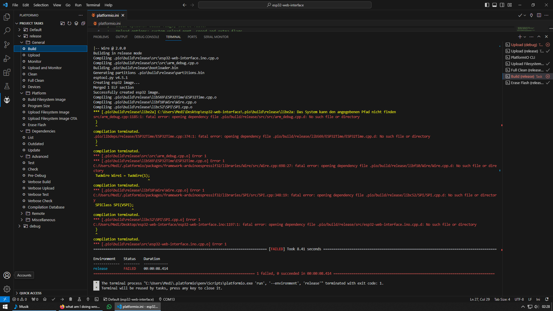The height and width of the screenshot is (311, 553).
Task: Open the new terminal launch profile dropdown
Action: (x=525, y=37)
